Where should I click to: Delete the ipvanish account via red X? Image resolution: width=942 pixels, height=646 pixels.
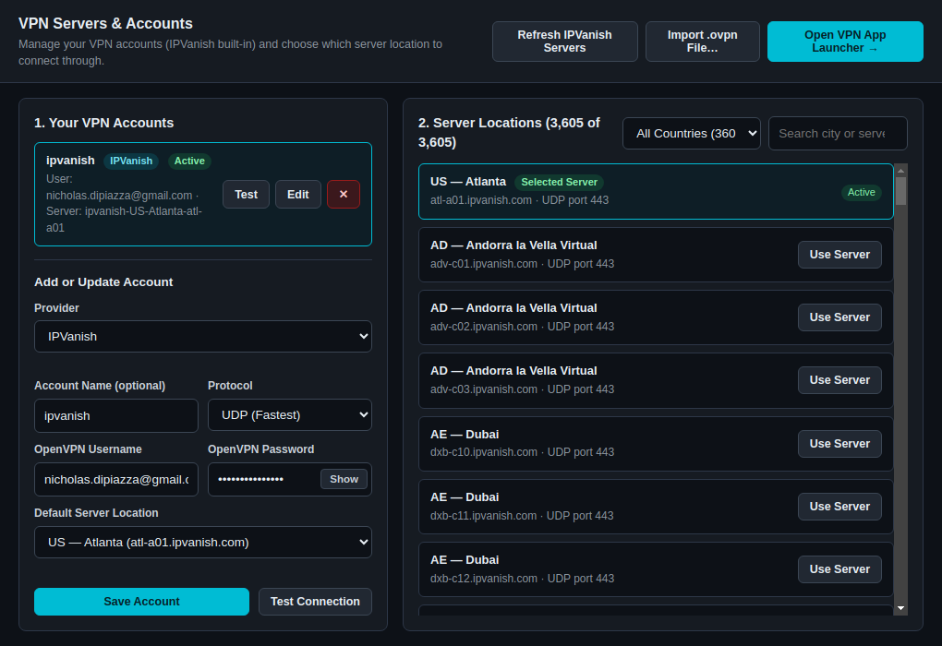click(343, 195)
